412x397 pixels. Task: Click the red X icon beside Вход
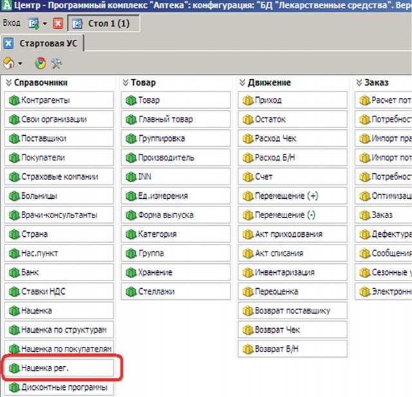[x=58, y=24]
